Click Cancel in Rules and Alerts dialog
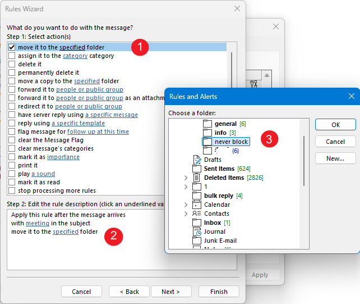The height and width of the screenshot is (304, 360). point(335,142)
